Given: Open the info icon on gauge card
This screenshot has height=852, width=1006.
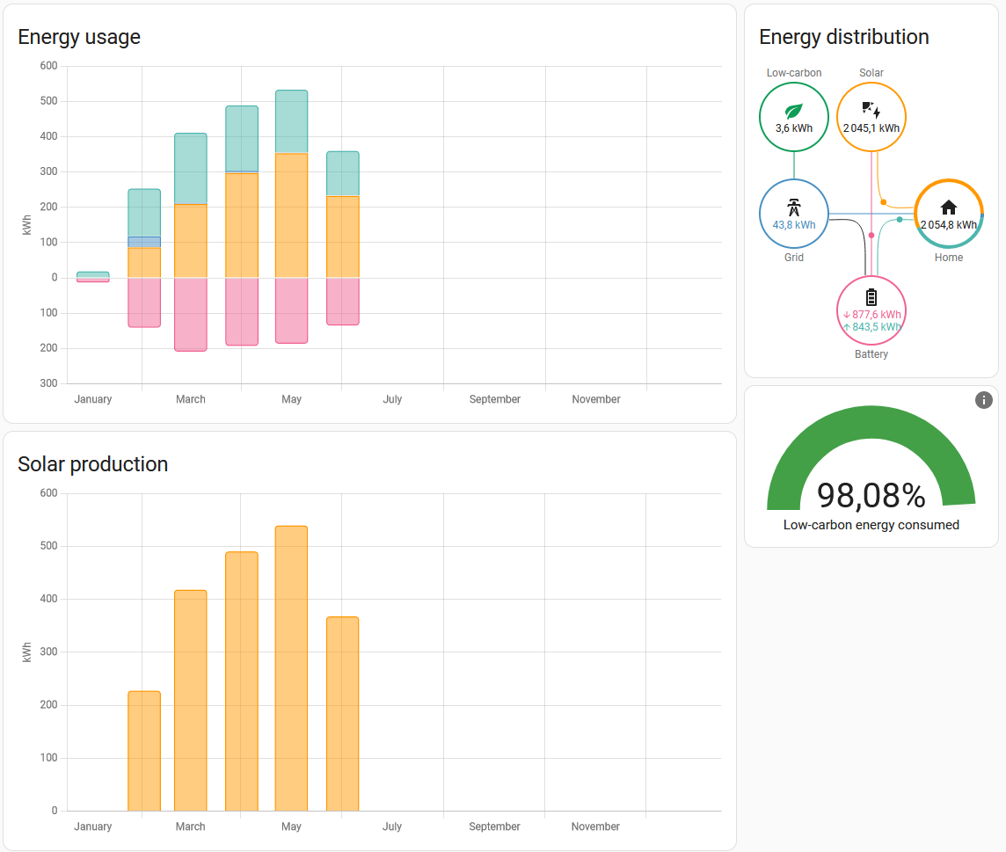Looking at the screenshot, I should (x=983, y=400).
